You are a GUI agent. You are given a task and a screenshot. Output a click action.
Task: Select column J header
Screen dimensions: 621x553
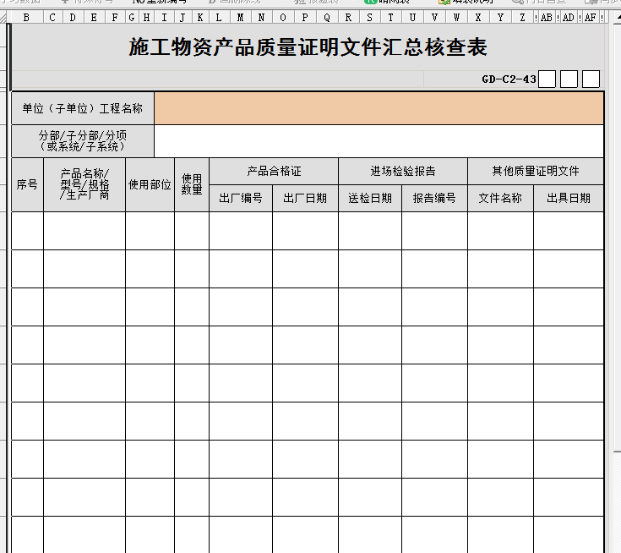tap(182, 17)
